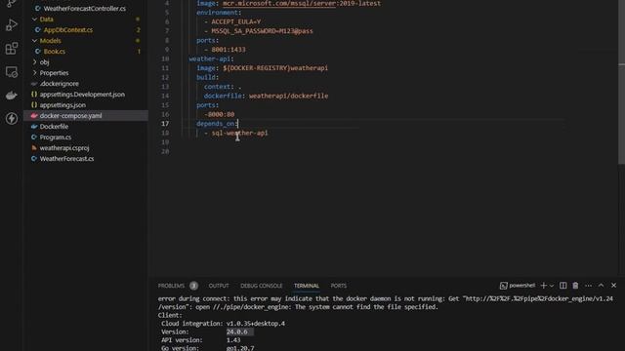Image resolution: width=625 pixels, height=351 pixels.
Task: Click the 8001:1433 port mapping
Action: 229,50
